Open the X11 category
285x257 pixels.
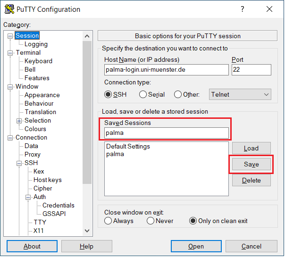tap(39, 231)
